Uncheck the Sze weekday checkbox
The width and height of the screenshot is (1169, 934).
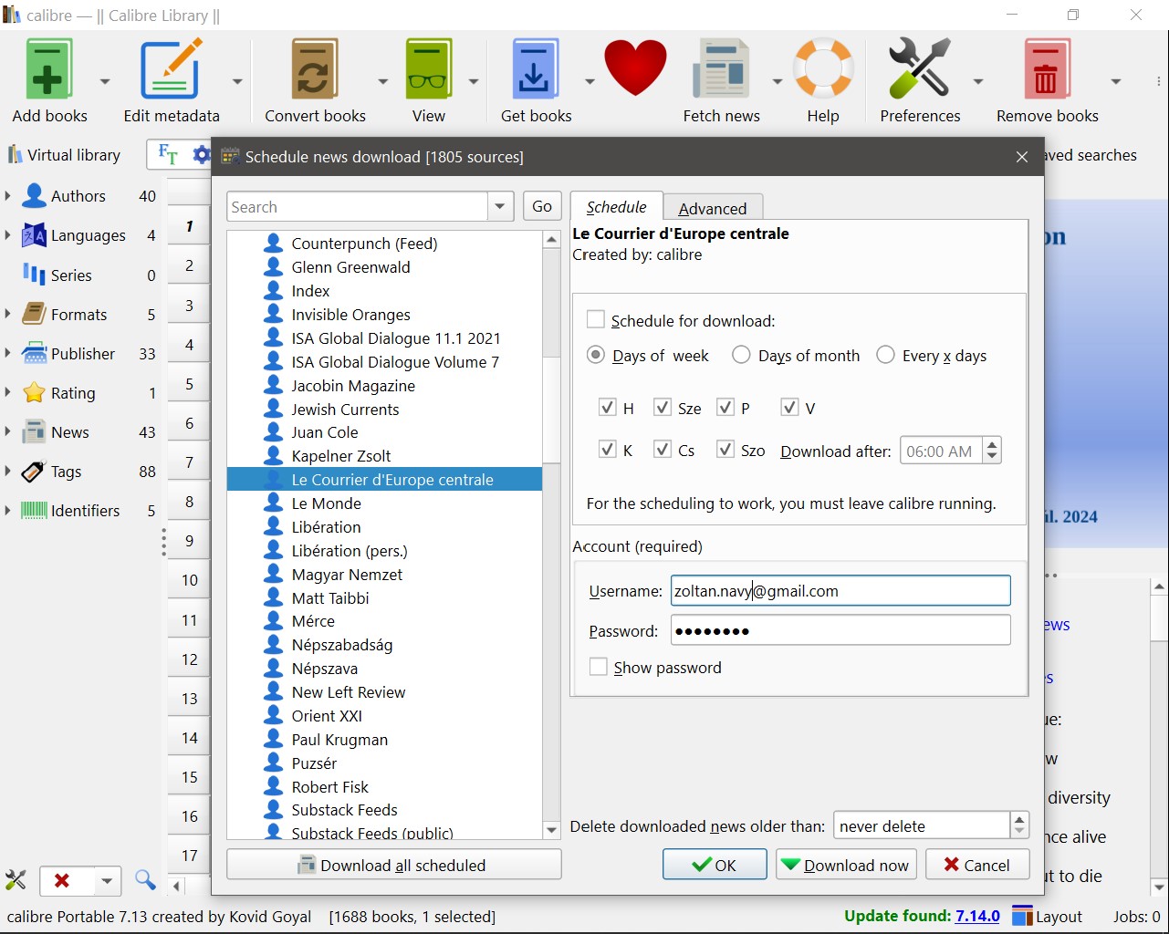(663, 407)
